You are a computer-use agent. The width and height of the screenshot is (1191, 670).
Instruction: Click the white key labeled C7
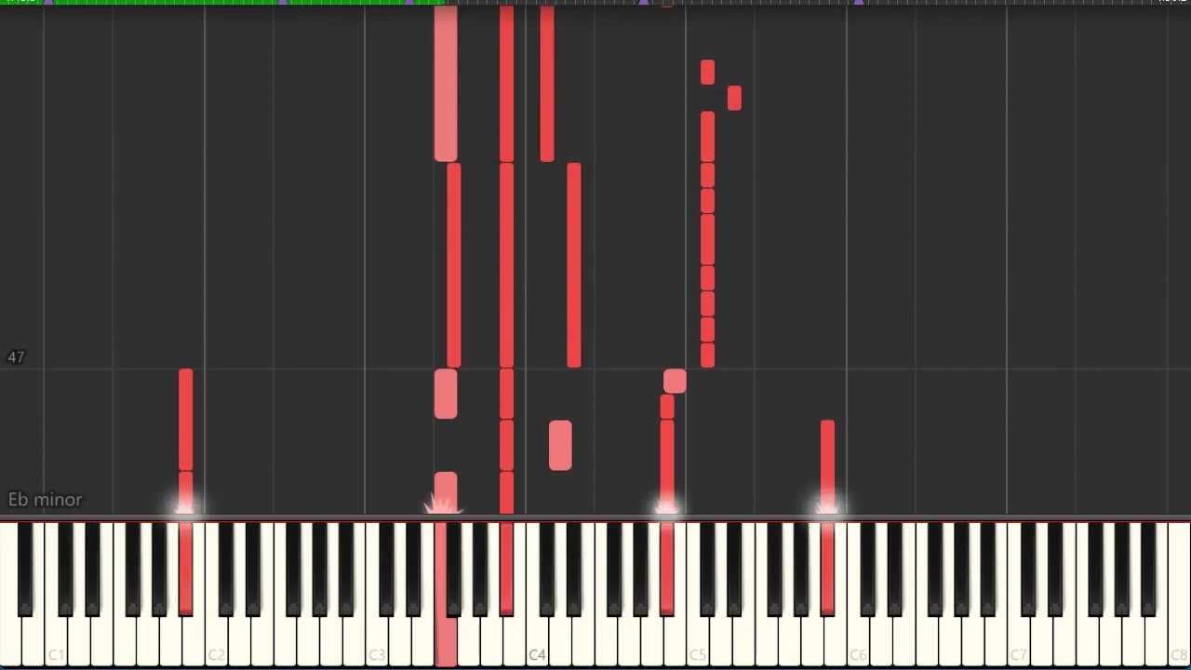pyautogui.click(x=1018, y=642)
